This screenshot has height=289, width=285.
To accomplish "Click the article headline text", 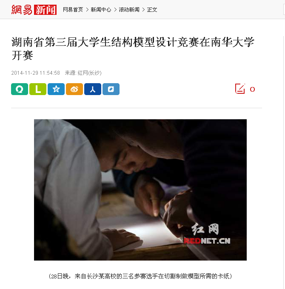I will pos(133,48).
